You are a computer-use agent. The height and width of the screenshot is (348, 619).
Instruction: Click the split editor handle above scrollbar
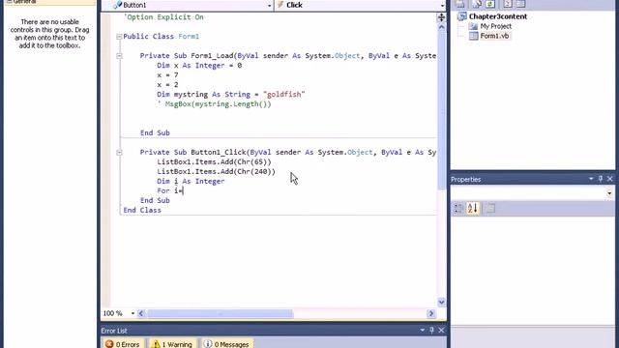[441, 17]
